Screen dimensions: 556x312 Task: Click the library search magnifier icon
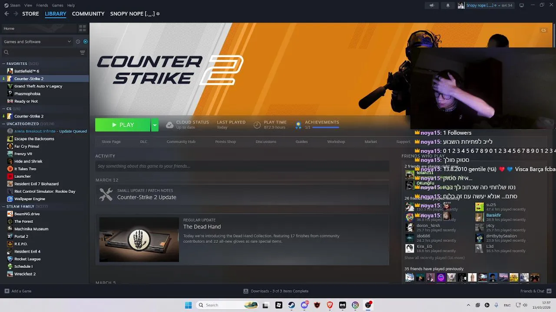6,52
